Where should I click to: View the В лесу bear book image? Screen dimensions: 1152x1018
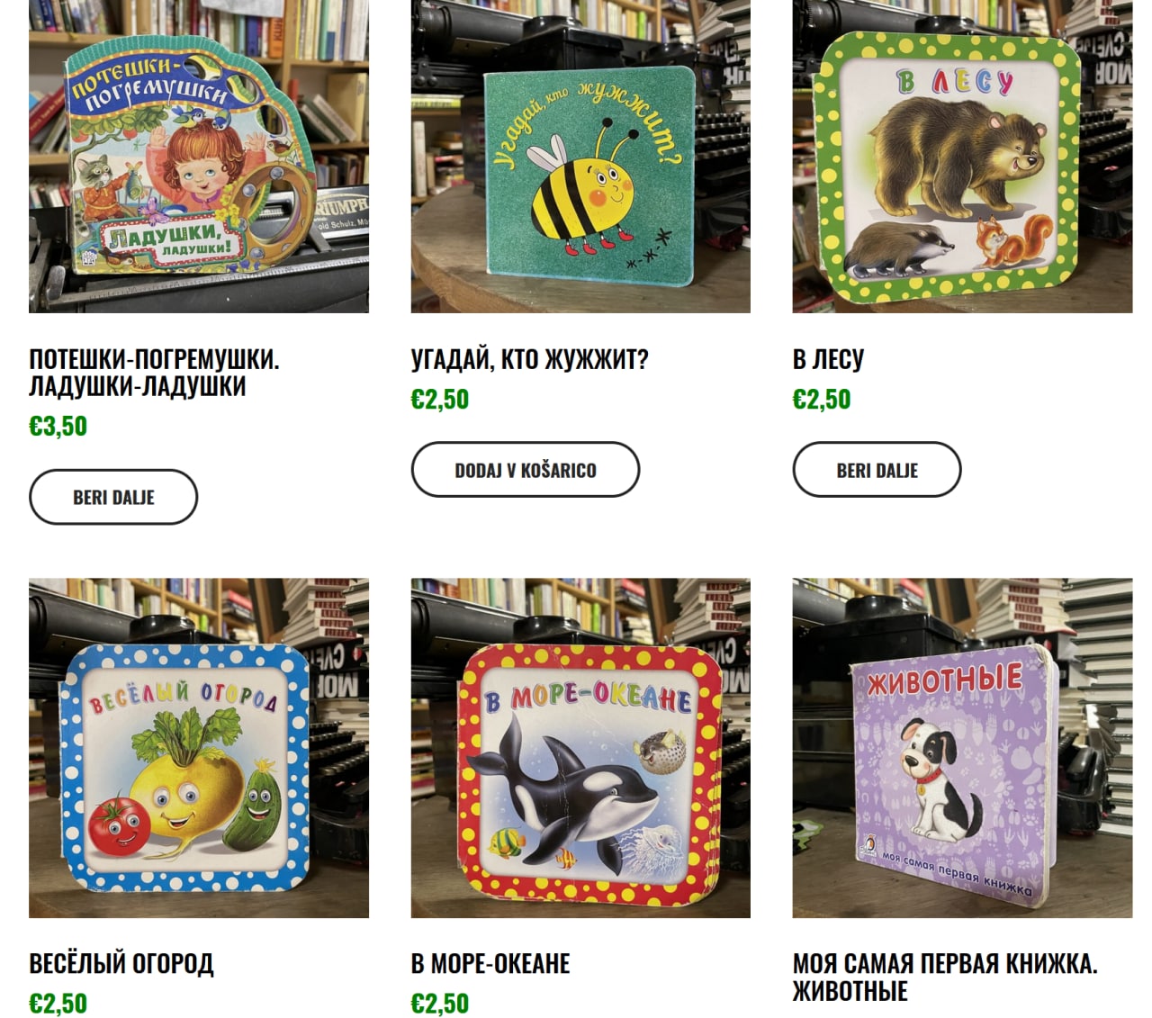pyautogui.click(x=962, y=157)
